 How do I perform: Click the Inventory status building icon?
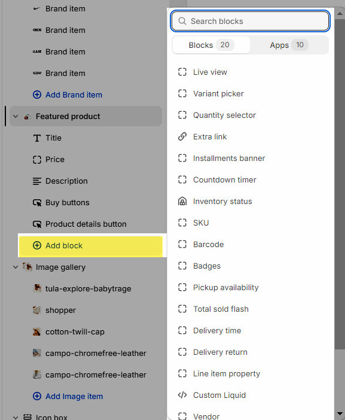point(182,201)
